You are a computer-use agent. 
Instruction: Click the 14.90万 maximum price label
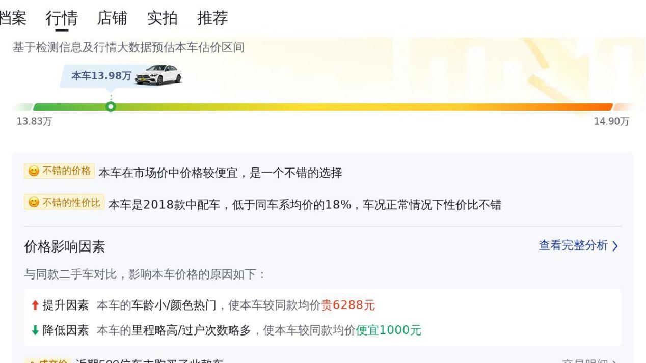611,122
